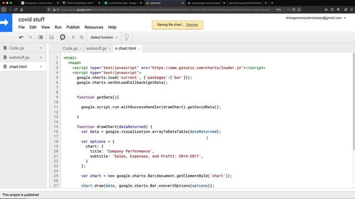Click the loader.js script src URL
This screenshot has height=199, width=355.
(197, 67)
